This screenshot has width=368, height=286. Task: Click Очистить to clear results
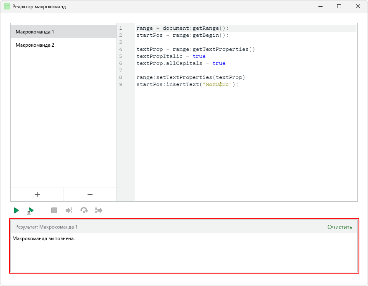(340, 227)
